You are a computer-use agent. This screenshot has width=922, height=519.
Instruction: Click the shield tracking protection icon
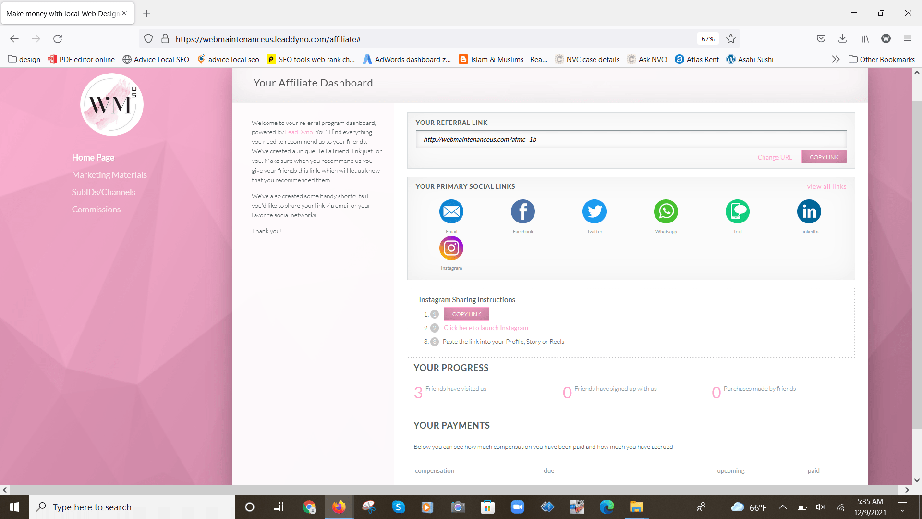click(x=148, y=39)
